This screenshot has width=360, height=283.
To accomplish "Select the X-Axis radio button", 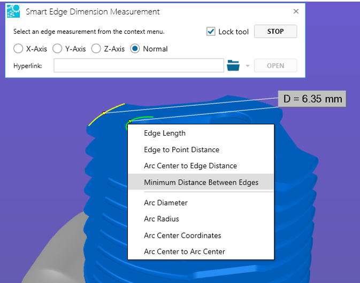I will 18,49.
